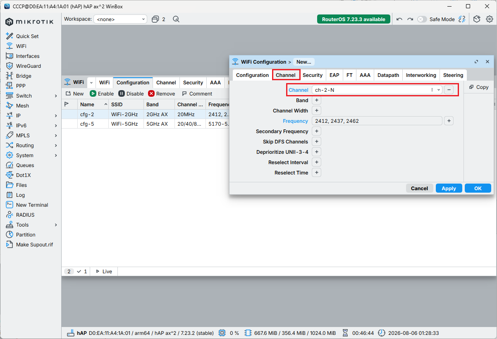Click the dropdown arrow beside the WiFi window title
497x339 pixels.
(x=91, y=82)
